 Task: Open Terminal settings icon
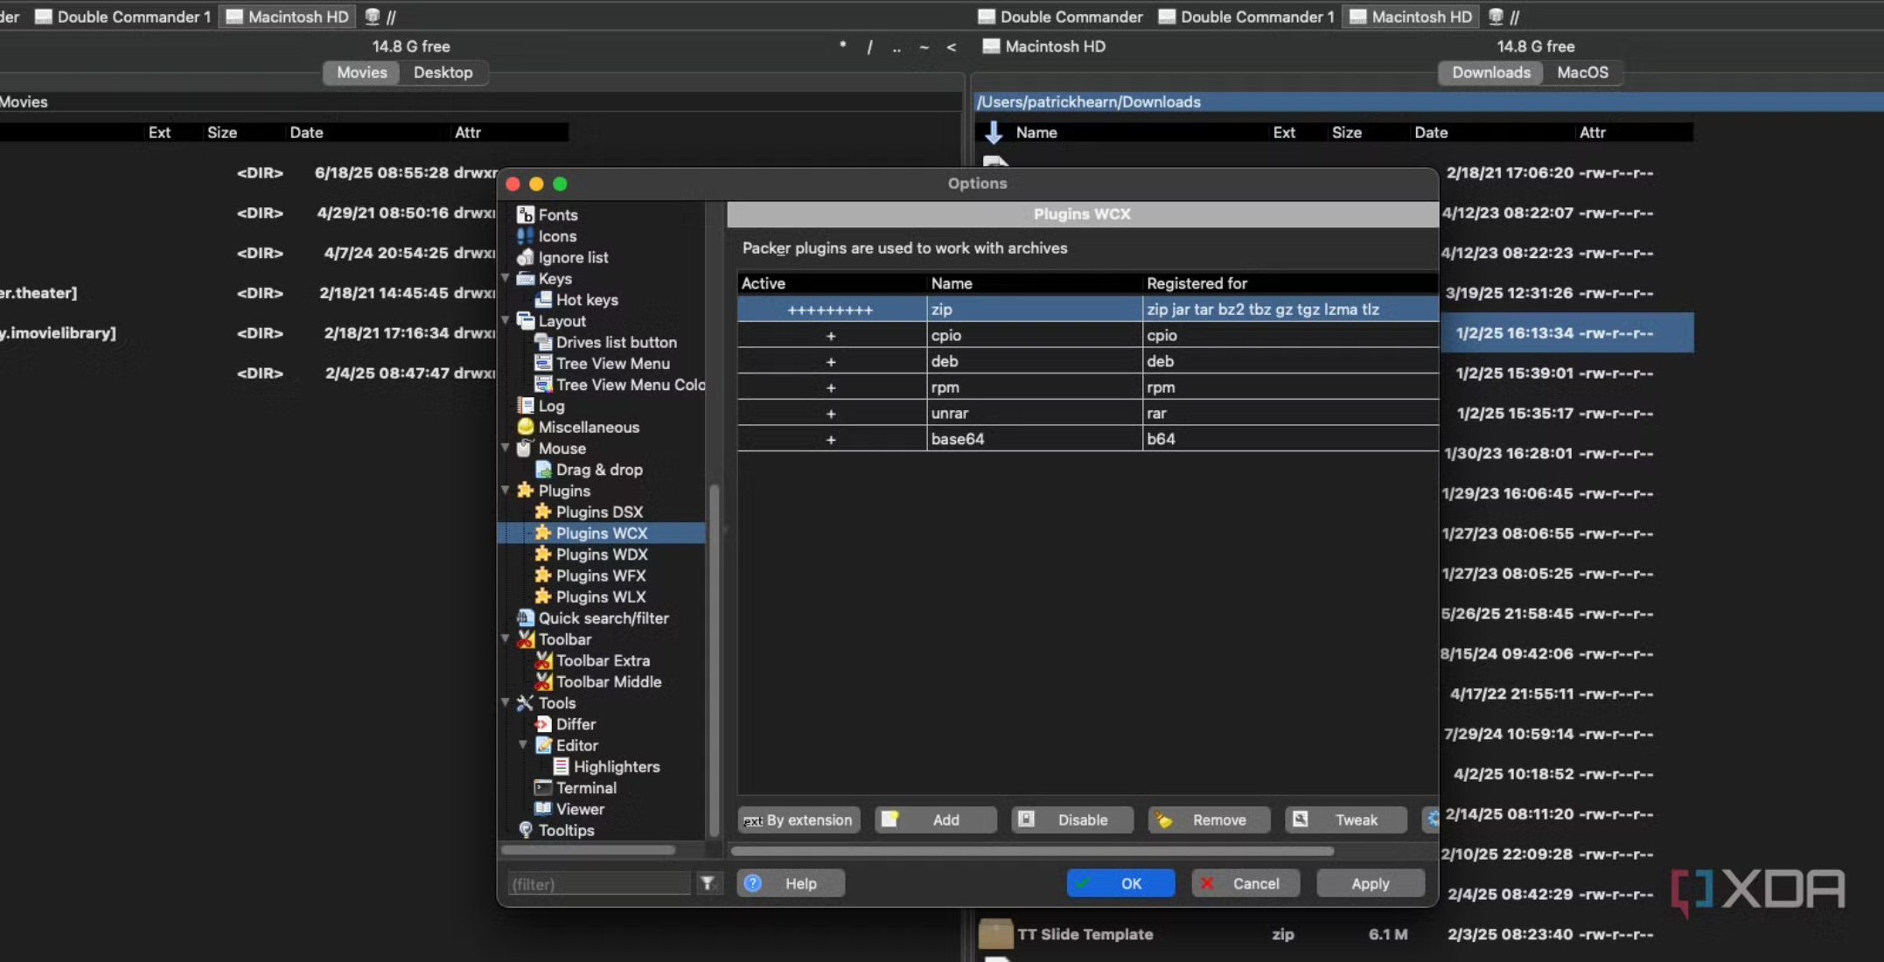(x=543, y=788)
